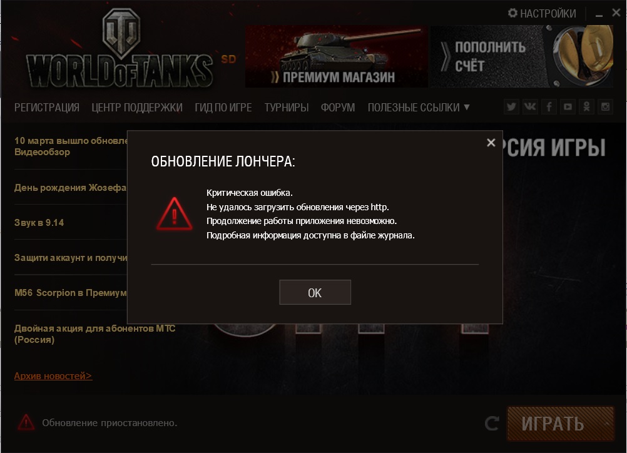
Task: Go to ГИД ПО ИГРЕ
Action: tap(223, 108)
